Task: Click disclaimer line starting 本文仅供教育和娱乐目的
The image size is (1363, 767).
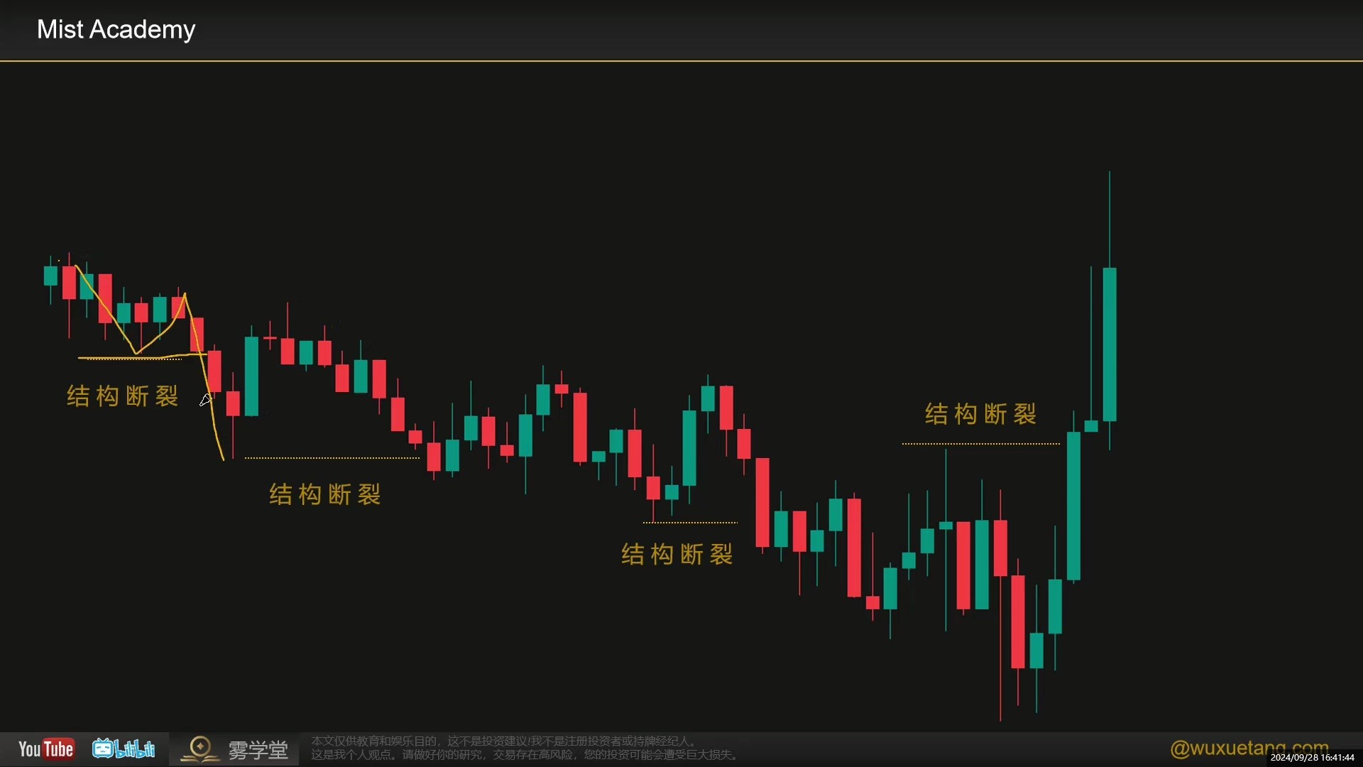Action: point(505,741)
